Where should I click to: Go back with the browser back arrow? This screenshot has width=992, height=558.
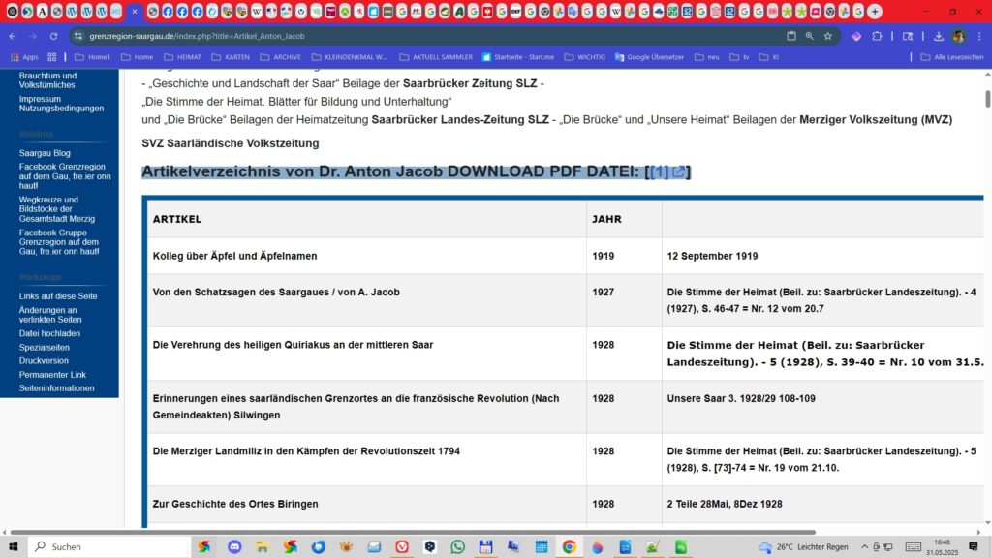(x=13, y=36)
